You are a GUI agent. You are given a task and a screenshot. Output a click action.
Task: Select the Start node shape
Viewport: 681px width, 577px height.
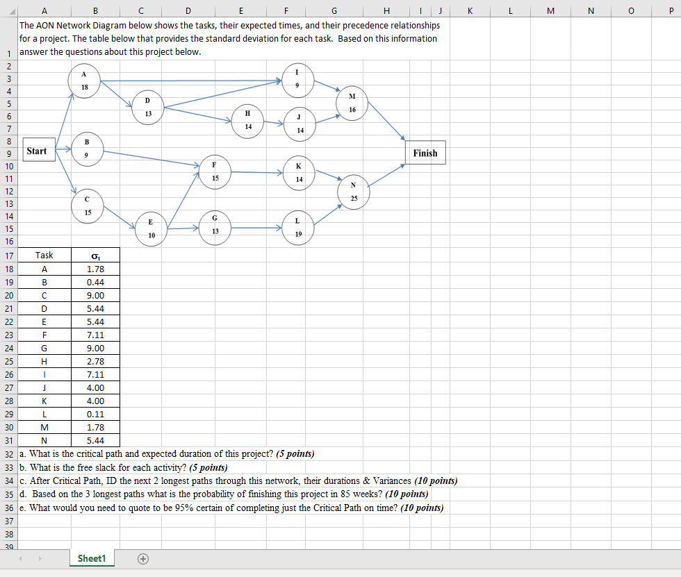pyautogui.click(x=38, y=149)
